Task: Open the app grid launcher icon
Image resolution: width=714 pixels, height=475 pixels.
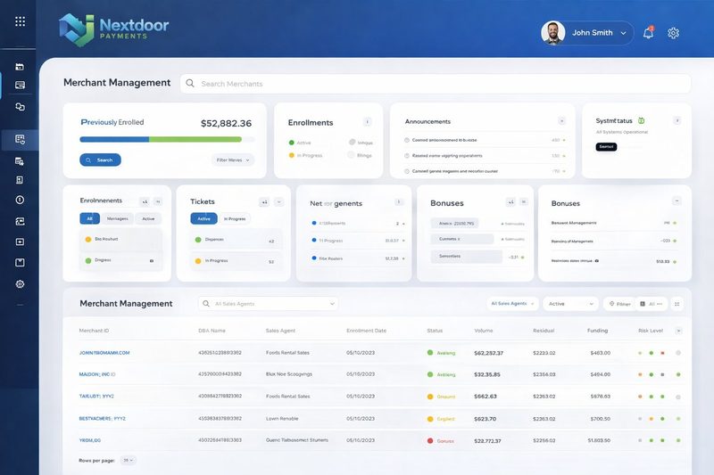Action: [x=20, y=21]
